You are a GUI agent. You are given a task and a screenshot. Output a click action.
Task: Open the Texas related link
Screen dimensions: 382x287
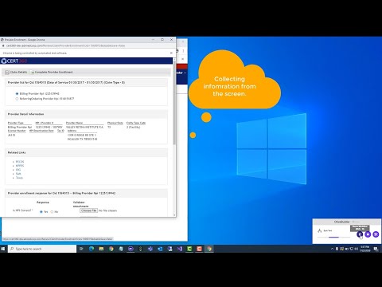(19, 178)
